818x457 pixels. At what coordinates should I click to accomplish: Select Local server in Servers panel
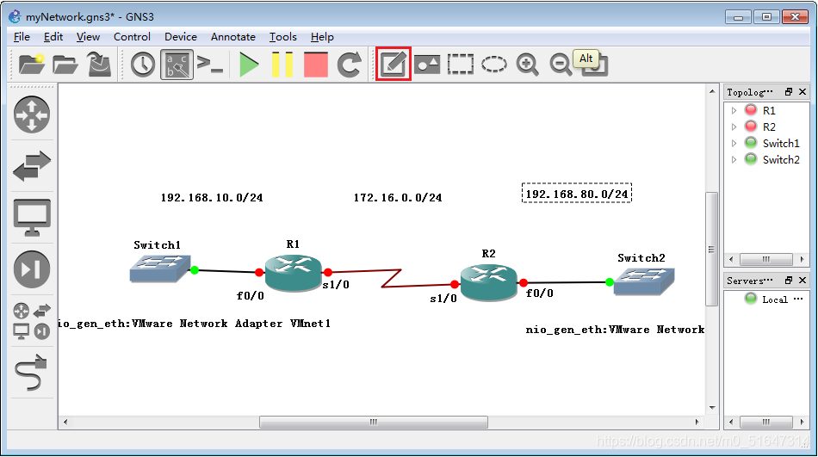pos(766,299)
